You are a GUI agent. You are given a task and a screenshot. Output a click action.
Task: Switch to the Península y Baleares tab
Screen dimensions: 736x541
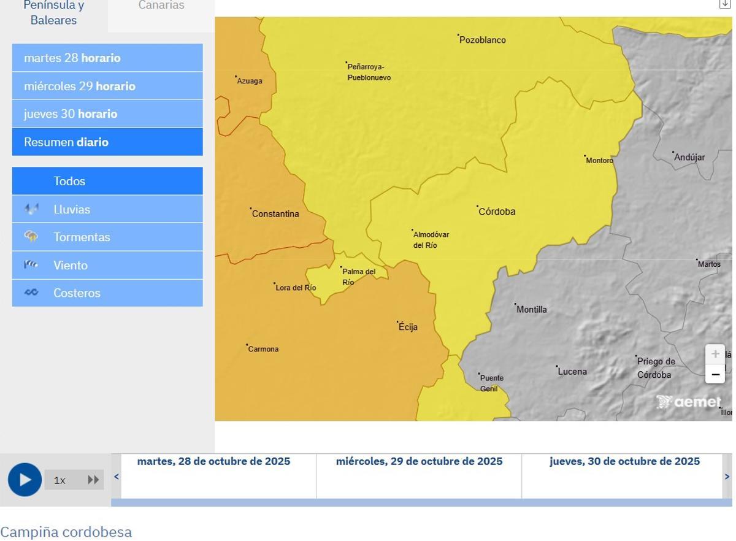53,12
